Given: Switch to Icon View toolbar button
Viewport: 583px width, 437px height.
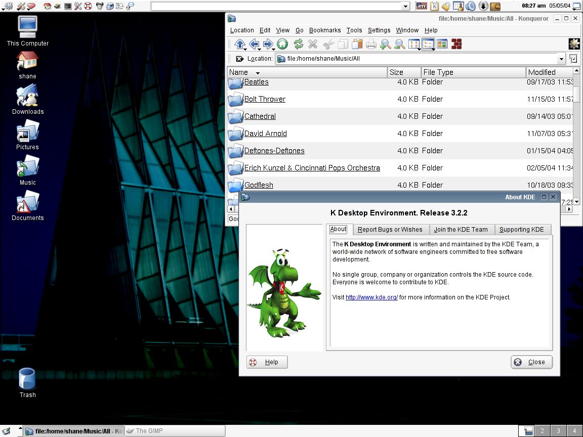Looking at the screenshot, I should pos(414,44).
